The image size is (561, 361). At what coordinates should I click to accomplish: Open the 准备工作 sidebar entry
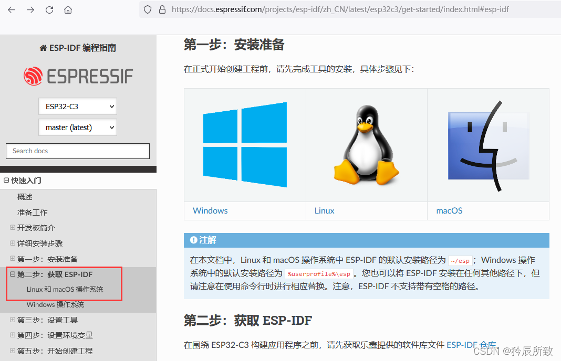pos(32,213)
